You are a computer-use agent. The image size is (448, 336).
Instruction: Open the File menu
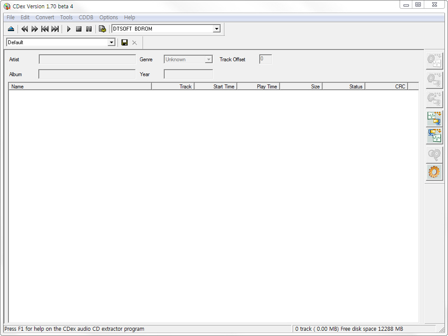coord(10,17)
